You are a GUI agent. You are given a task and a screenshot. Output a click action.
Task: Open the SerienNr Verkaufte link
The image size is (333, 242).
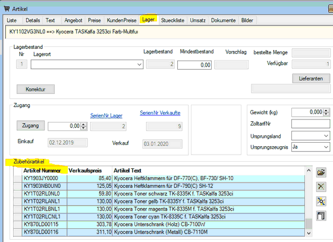[160, 113]
